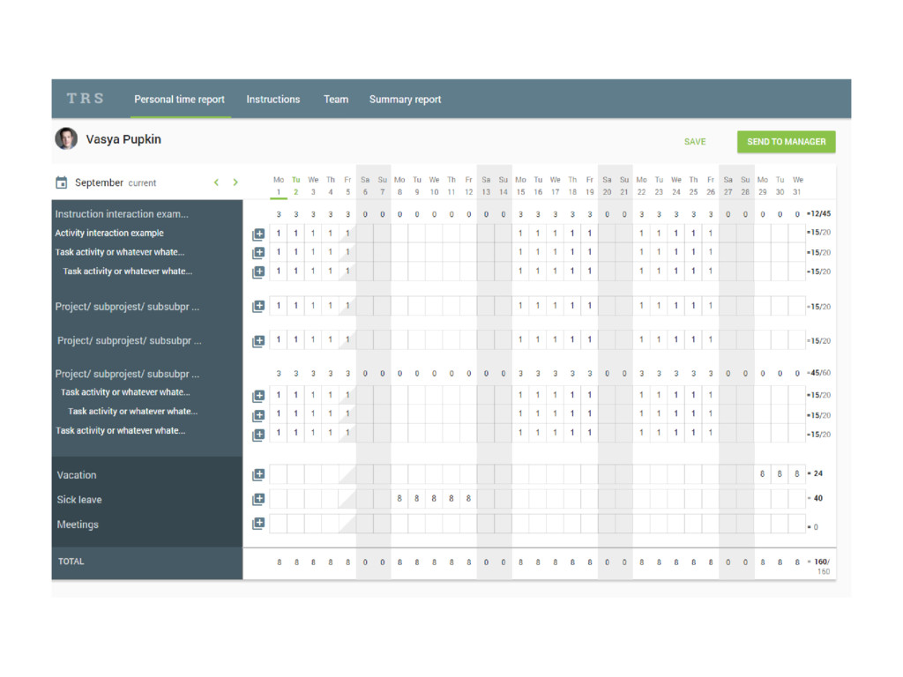
Task: Click the Mo 1 cell in the Meetings row
Action: coord(279,524)
